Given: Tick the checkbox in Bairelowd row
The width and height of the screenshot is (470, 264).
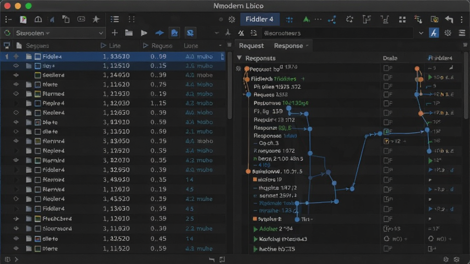Looking at the screenshot, I should click(386, 170).
